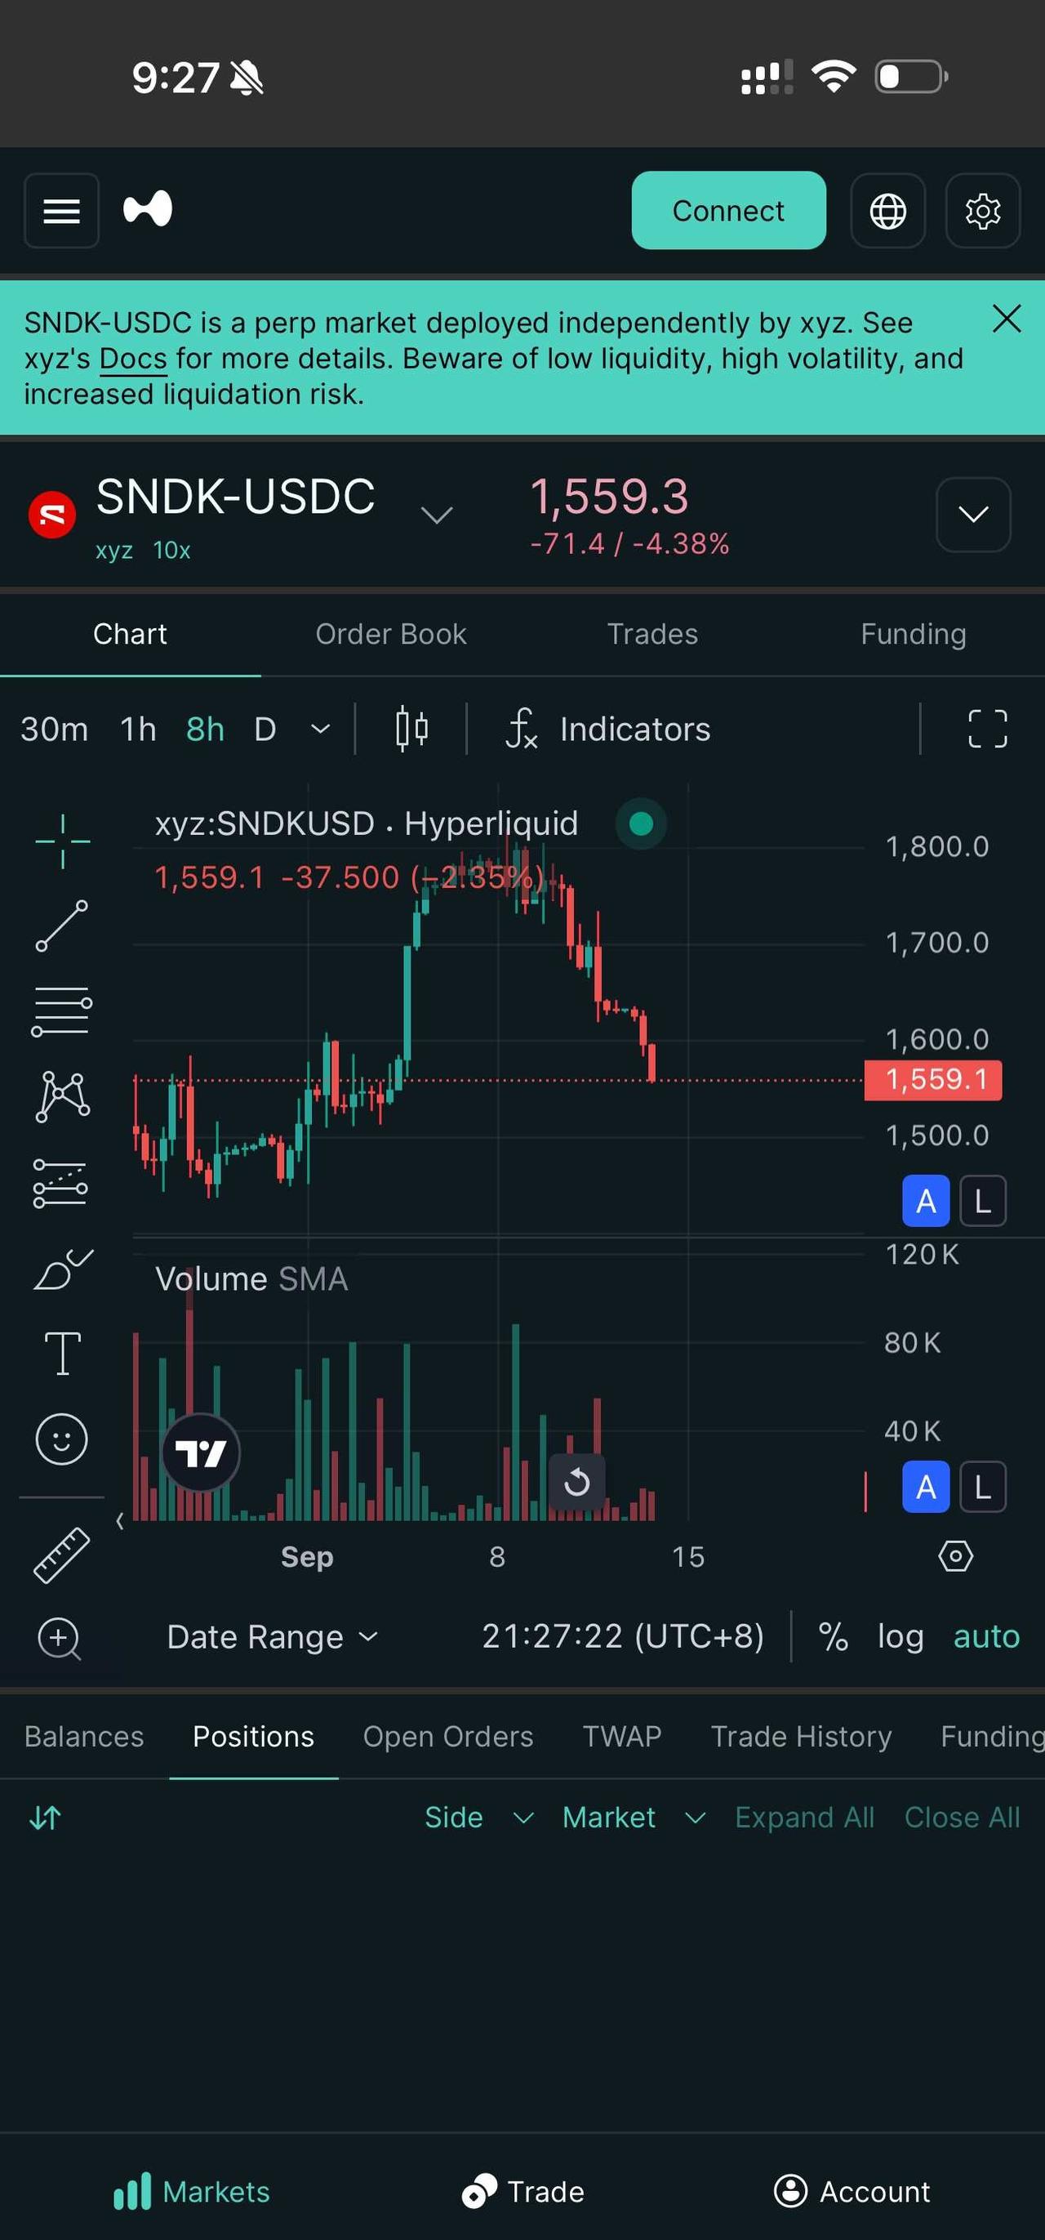
Task: Toggle auto scale A on price pane
Action: pos(926,1201)
